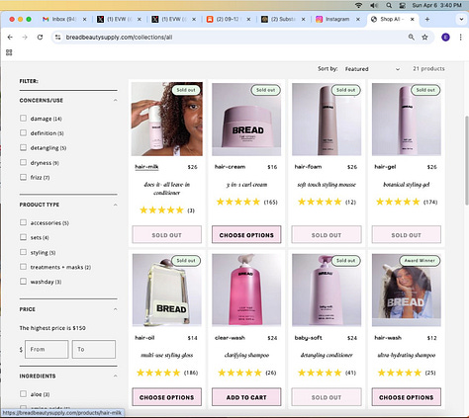Bookmark this page with the star icon

coord(424,38)
